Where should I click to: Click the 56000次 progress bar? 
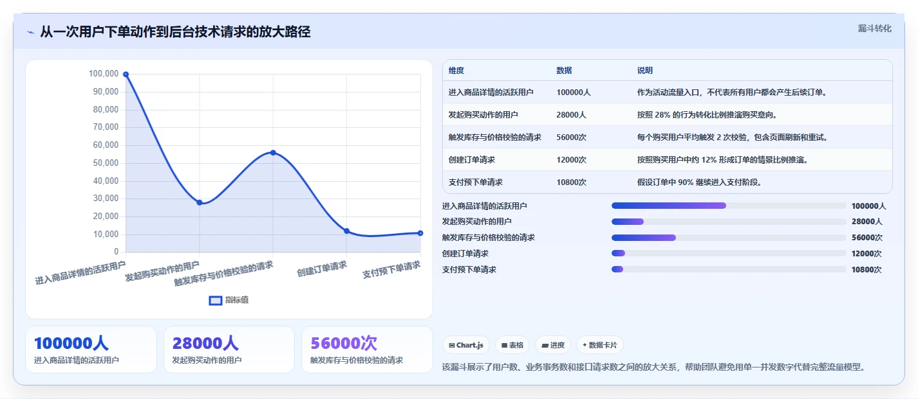pyautogui.click(x=729, y=238)
